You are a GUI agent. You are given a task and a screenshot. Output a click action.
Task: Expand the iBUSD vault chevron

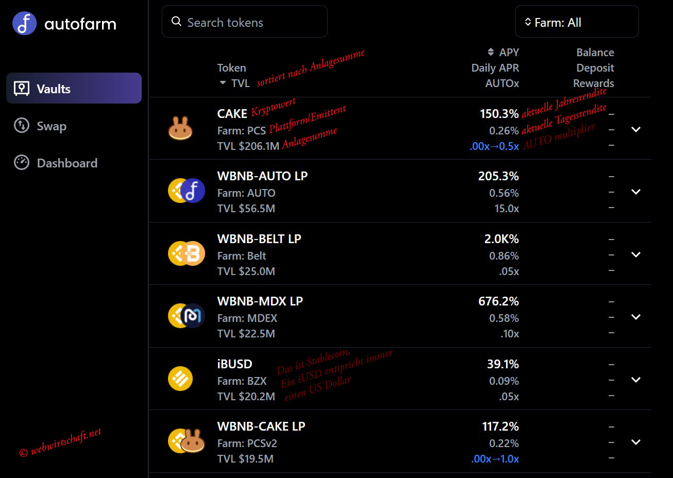pos(636,380)
